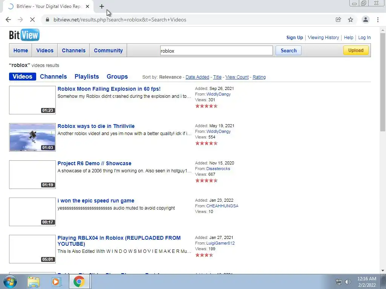Open Roblox Moon Falling Explosion video title
Image resolution: width=386 pixels, height=289 pixels.
(x=109, y=89)
